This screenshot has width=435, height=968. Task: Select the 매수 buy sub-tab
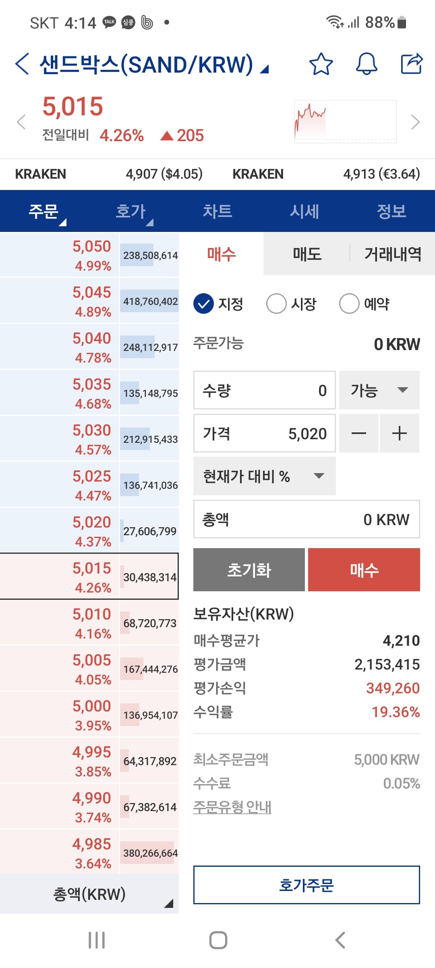click(x=221, y=254)
